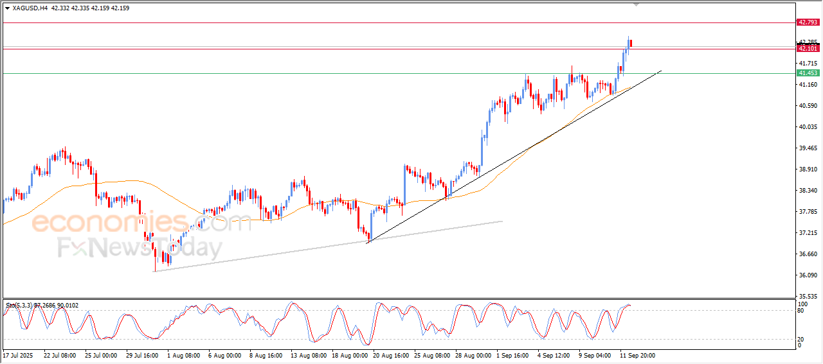
Task: Click the Sto(5,3,3) indicator label
Action: pyautogui.click(x=42, y=305)
